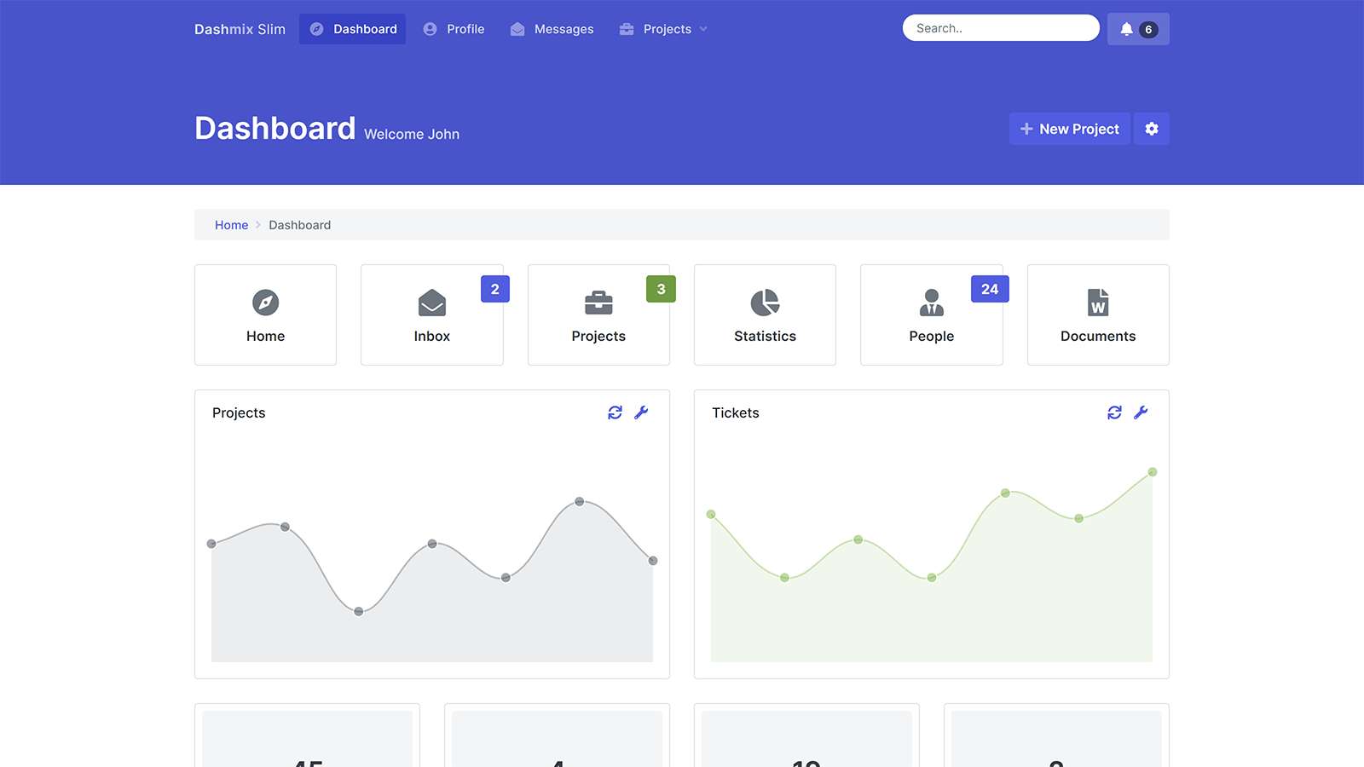The image size is (1364, 767).
Task: Refresh the Tickets chart panel
Action: [1114, 412]
